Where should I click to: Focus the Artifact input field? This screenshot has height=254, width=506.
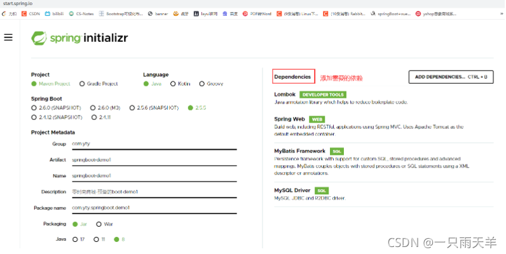154,160
